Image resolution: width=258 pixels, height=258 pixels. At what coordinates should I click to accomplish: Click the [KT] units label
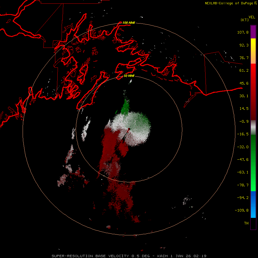pyautogui.click(x=245, y=20)
